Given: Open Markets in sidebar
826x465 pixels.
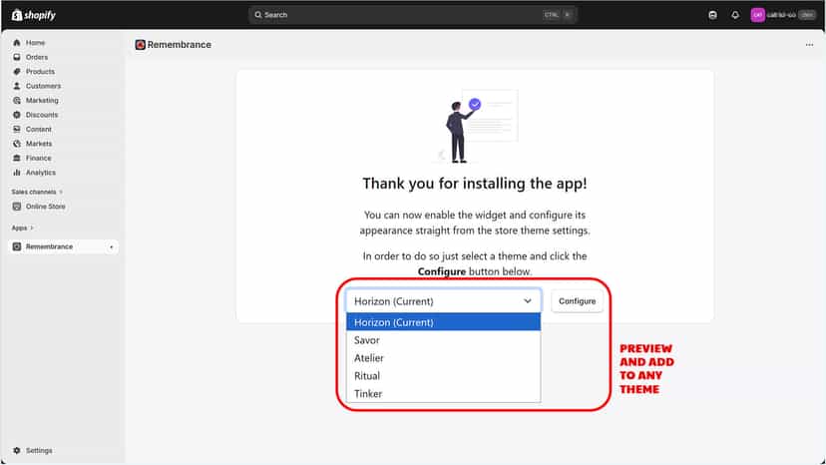Looking at the screenshot, I should pyautogui.click(x=39, y=144).
